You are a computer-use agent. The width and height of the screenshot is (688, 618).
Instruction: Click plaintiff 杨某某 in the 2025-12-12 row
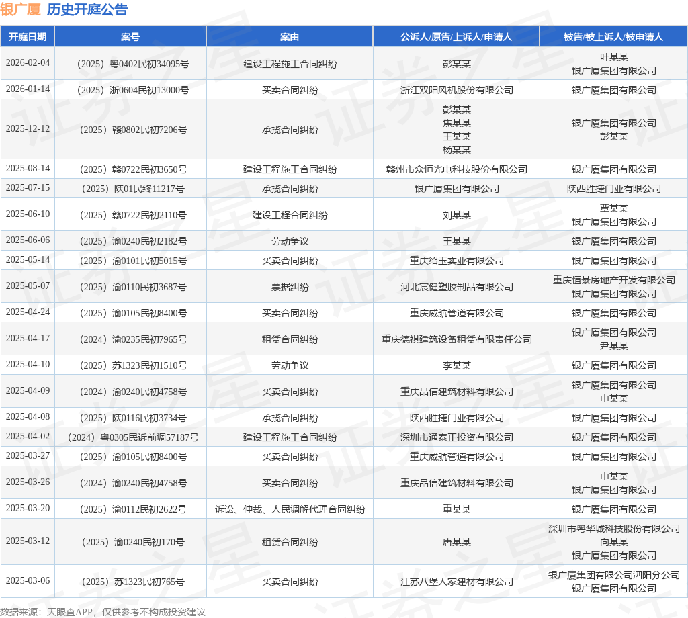pos(456,150)
